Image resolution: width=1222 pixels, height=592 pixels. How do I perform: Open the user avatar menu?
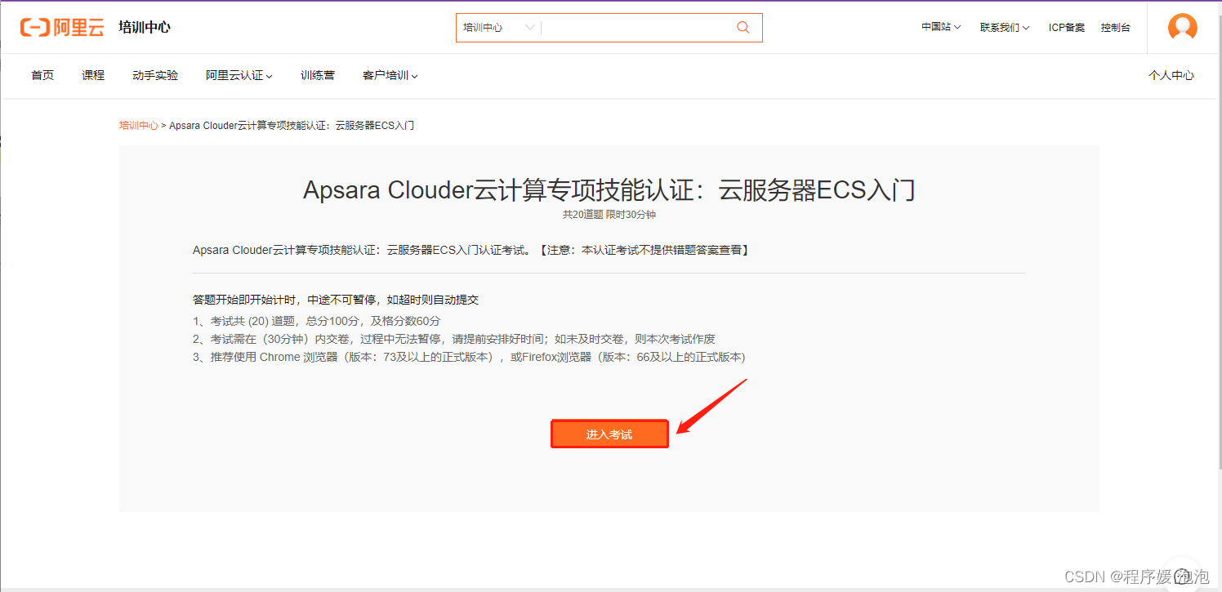(1182, 27)
